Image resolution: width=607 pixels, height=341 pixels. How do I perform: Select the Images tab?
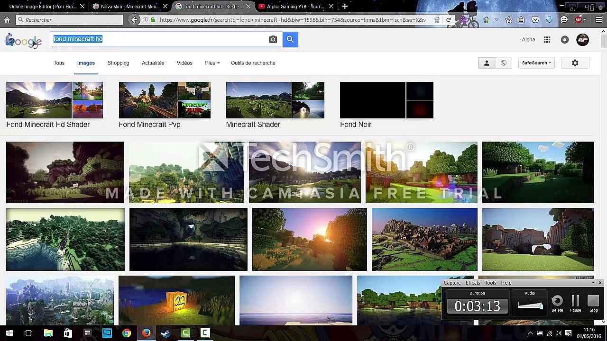[86, 63]
